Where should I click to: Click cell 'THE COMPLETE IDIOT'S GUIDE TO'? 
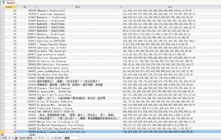[79, 112]
